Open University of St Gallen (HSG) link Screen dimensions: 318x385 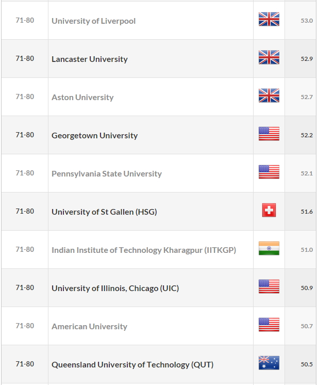104,212
